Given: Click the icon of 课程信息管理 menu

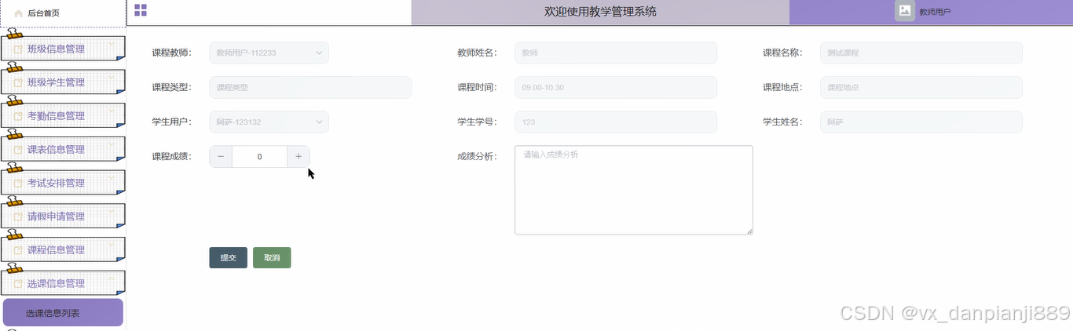Looking at the screenshot, I should (x=18, y=250).
